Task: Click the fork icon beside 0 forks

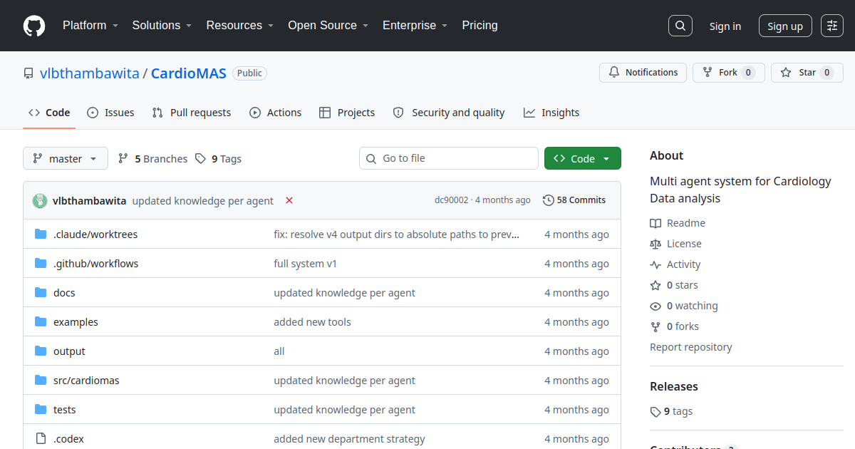Action: pos(655,326)
